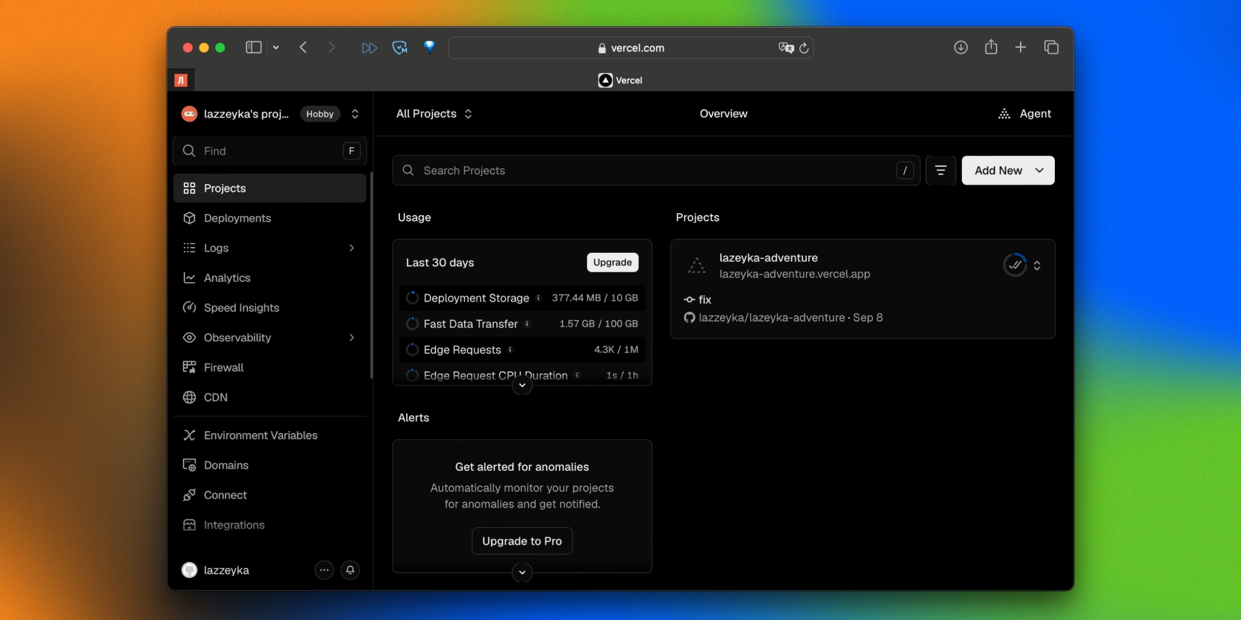1241x620 pixels.
Task: Click the Deployment Storage info icon
Action: coord(538,298)
